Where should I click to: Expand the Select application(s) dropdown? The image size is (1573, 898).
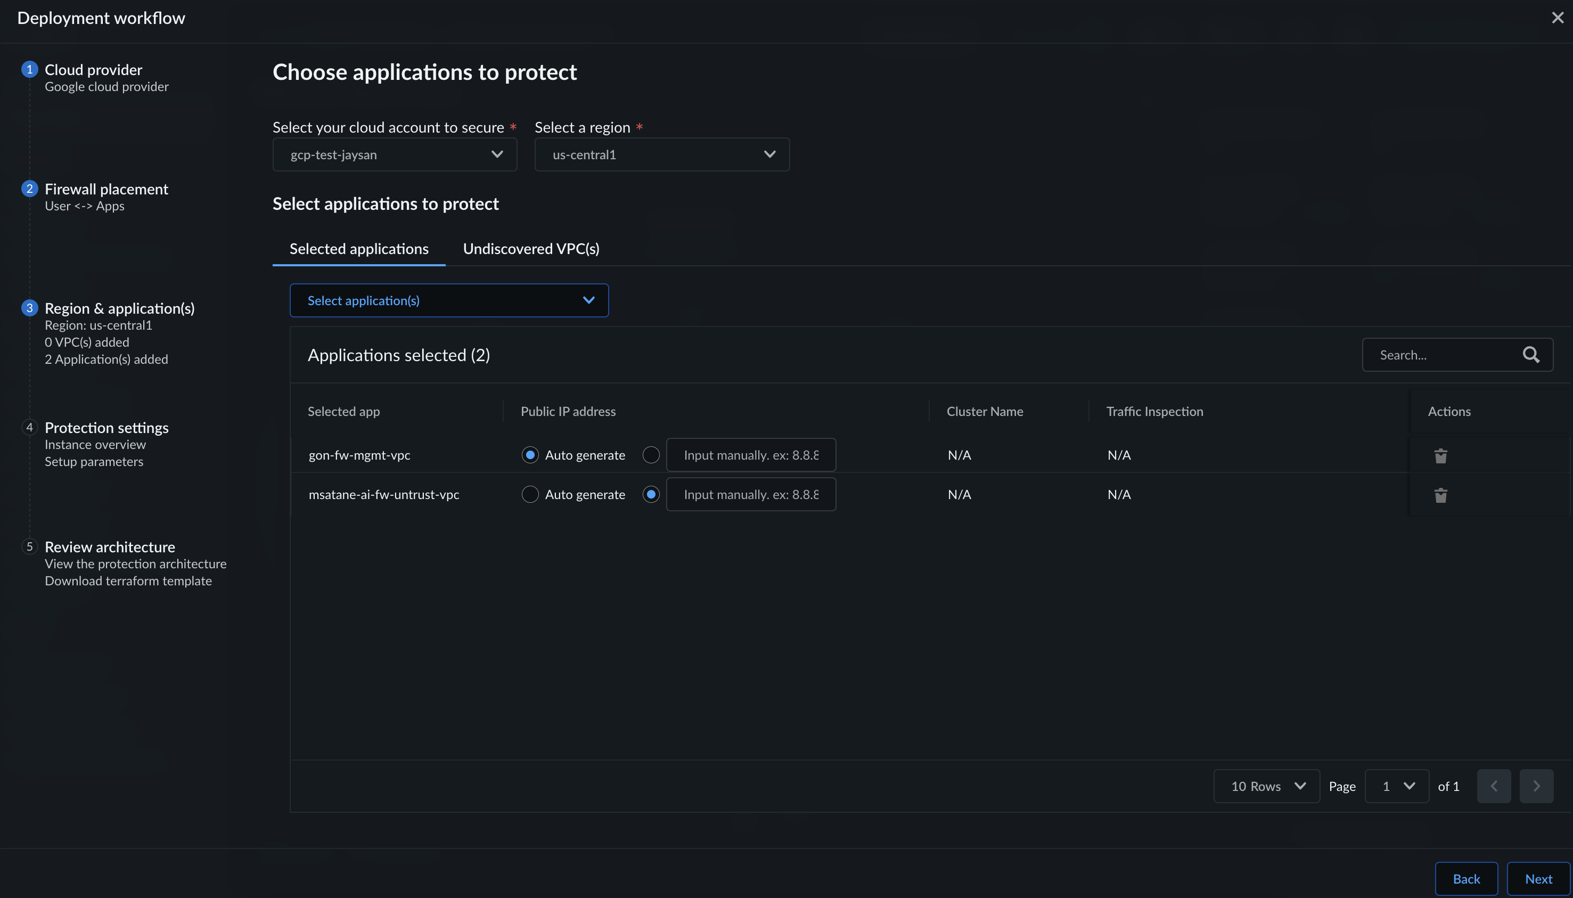point(449,300)
